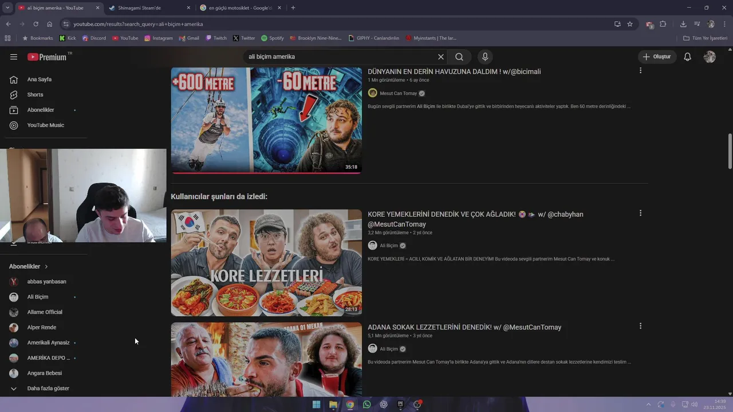Open Epic Games launcher from taskbar
Image resolution: width=733 pixels, height=412 pixels.
pyautogui.click(x=400, y=405)
